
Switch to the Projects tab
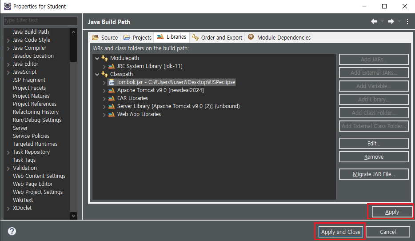click(137, 38)
